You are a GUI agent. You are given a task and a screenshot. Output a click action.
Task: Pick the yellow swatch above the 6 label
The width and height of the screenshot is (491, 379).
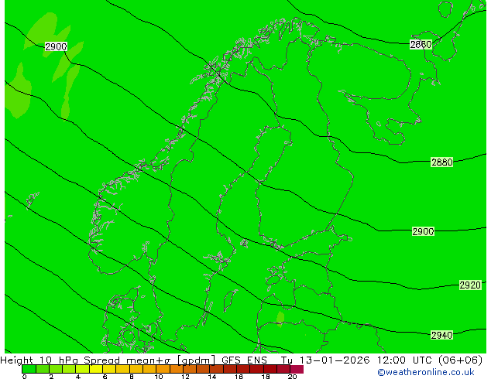(x=109, y=369)
